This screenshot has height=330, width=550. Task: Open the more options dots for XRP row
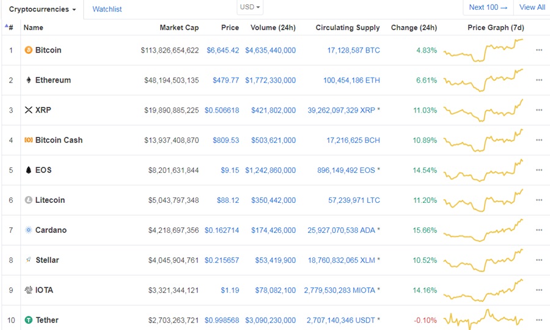(539, 110)
